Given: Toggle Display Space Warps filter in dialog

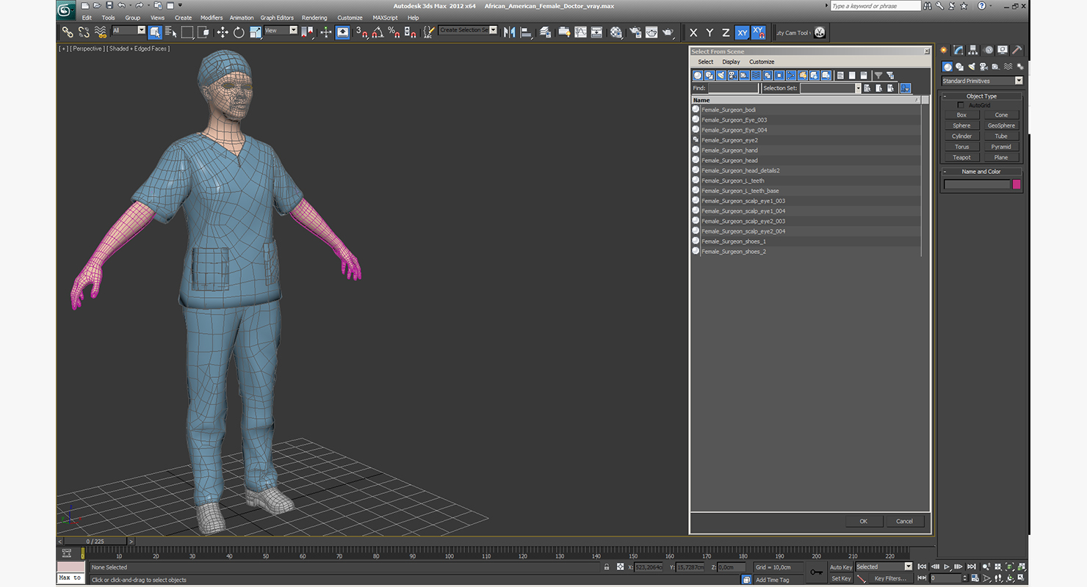Looking at the screenshot, I should tap(756, 76).
